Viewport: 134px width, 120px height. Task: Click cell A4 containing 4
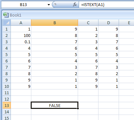tap(21, 48)
